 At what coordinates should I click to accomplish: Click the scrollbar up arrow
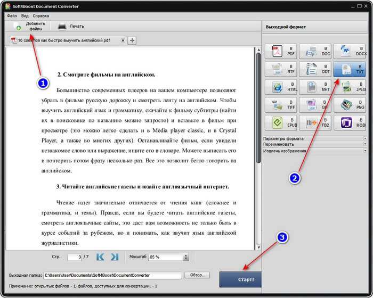click(258, 50)
